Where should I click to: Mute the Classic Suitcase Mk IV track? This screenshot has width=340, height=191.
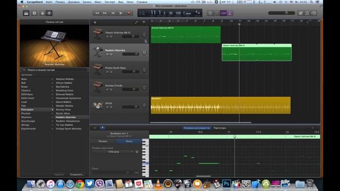107,37
